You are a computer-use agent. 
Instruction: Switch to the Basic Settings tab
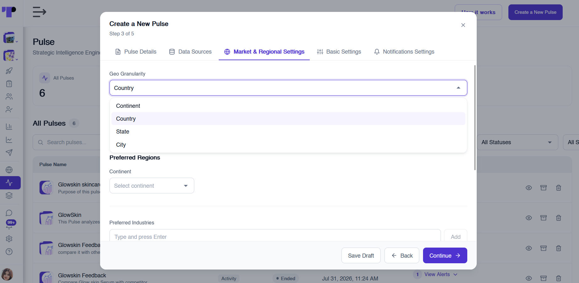pos(339,52)
